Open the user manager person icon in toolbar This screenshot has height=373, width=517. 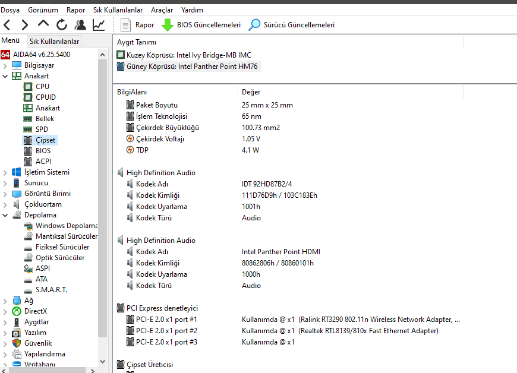[80, 25]
